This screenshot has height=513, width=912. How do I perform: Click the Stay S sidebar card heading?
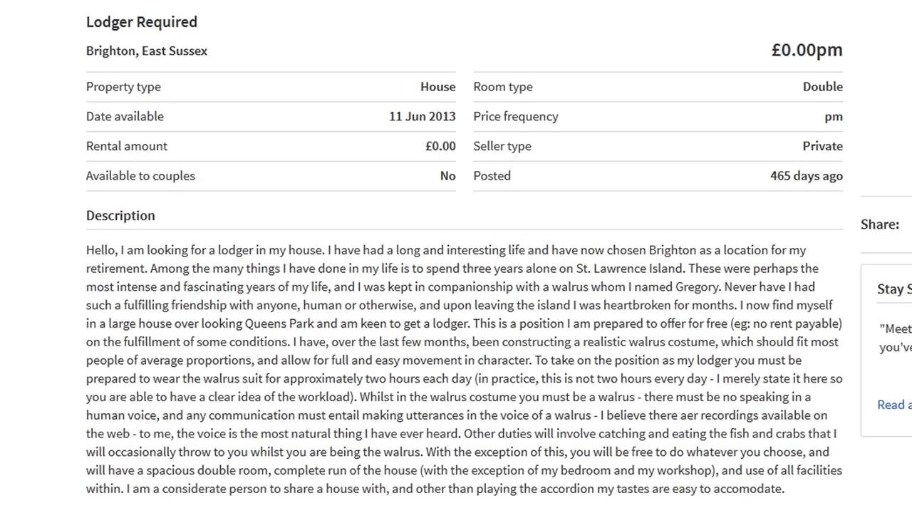click(x=894, y=289)
